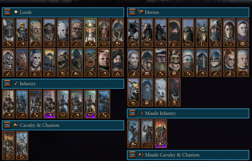Select the highlighted crowned lord portrait

90,33
